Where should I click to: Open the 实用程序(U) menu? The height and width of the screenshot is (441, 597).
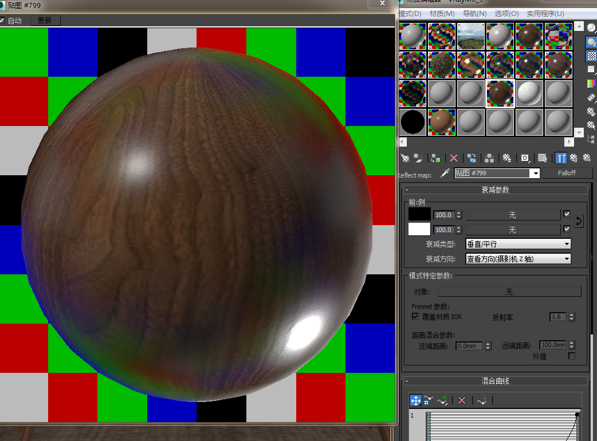[545, 14]
